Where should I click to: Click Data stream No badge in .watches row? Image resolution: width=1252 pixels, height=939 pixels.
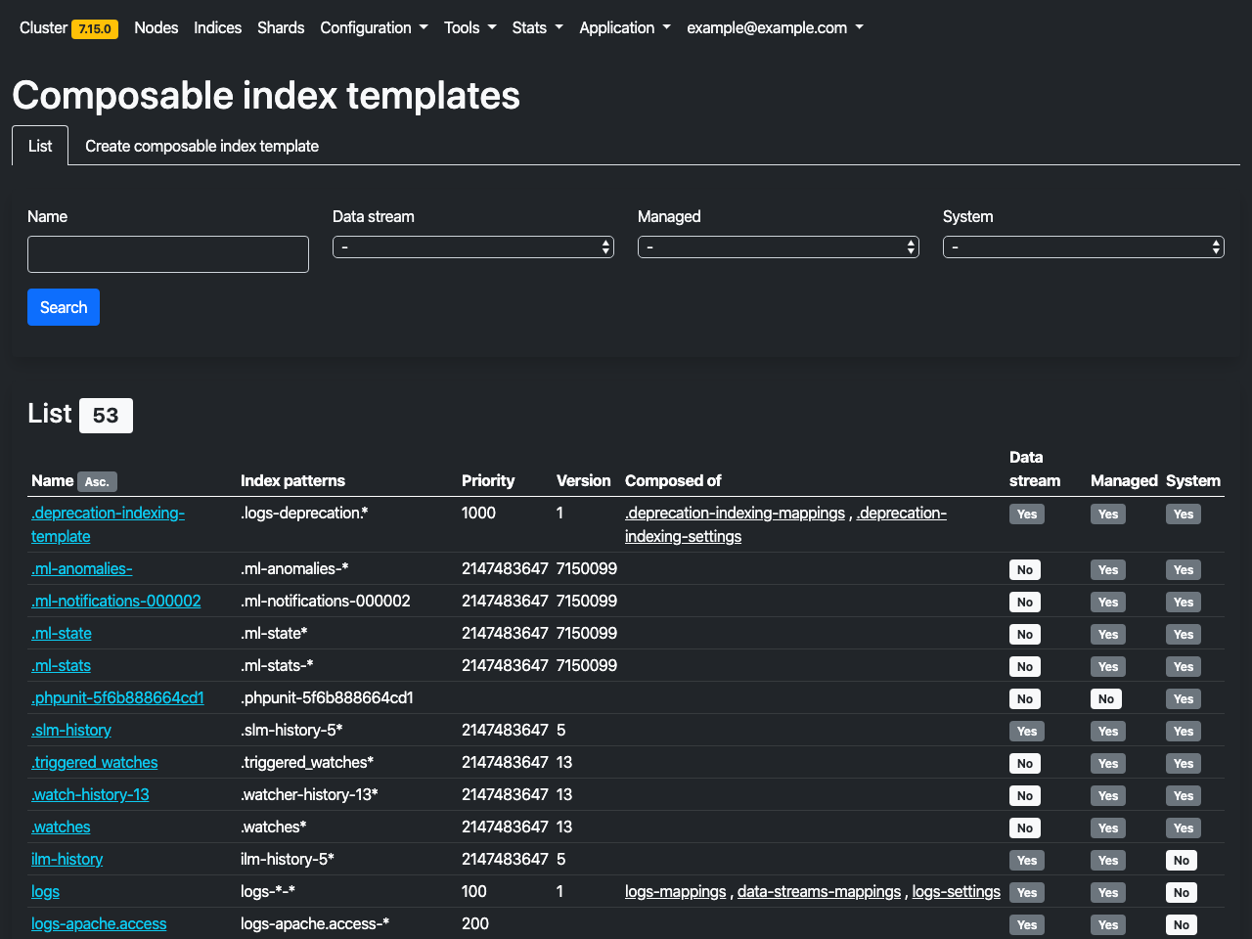coord(1025,827)
